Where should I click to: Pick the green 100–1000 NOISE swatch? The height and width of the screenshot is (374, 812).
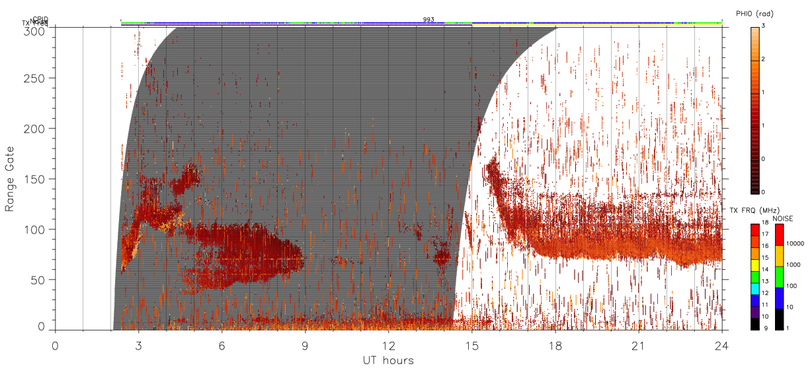(778, 276)
